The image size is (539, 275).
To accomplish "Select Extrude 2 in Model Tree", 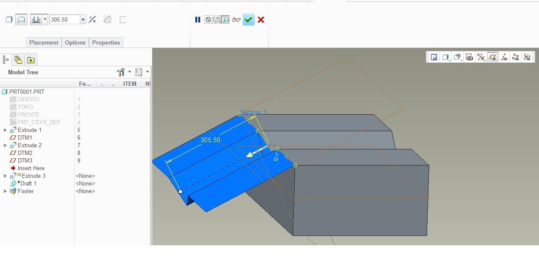I will tap(26, 145).
